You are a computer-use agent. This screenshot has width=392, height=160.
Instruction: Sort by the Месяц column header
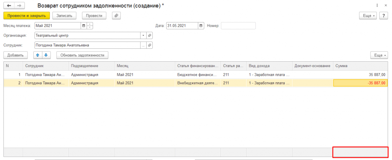pos(145,66)
